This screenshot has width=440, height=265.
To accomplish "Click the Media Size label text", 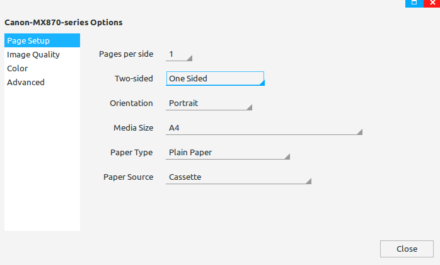I will 133,128.
